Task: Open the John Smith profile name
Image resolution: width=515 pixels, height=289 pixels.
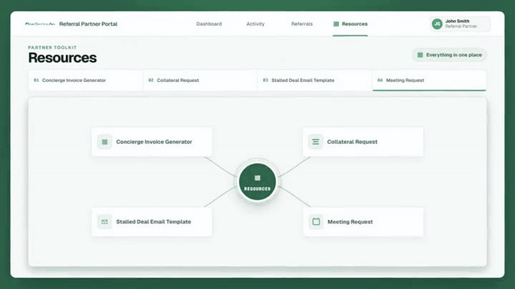Action: [x=457, y=21]
